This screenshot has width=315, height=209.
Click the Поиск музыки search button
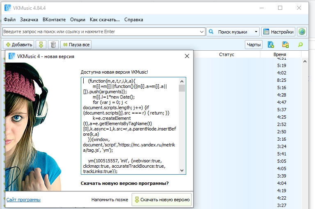pos(230,31)
